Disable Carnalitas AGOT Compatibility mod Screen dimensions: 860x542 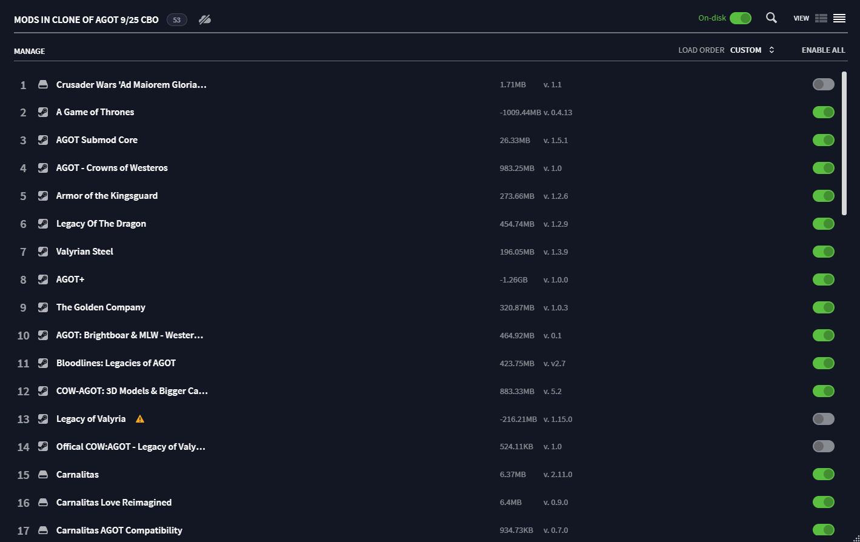coord(824,530)
